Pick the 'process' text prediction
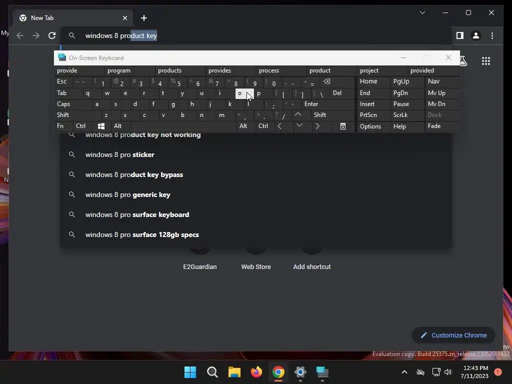The image size is (512, 384). coord(281,70)
